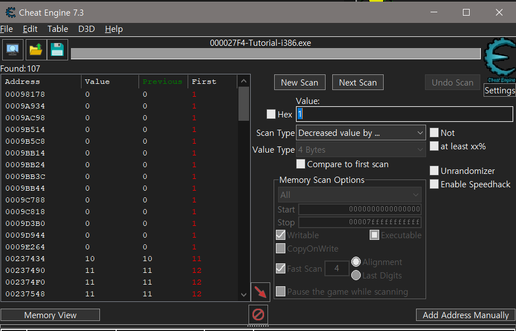Open the Help menu

114,29
